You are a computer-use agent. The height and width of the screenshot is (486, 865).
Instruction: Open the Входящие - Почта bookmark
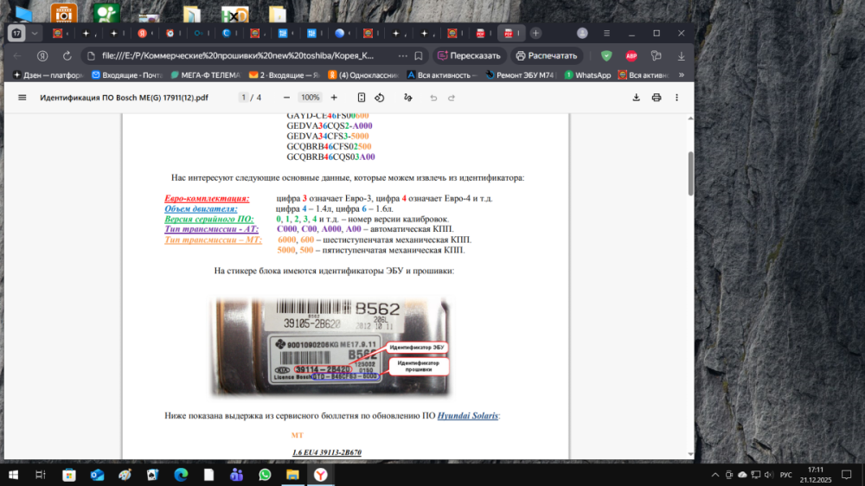(x=127, y=75)
